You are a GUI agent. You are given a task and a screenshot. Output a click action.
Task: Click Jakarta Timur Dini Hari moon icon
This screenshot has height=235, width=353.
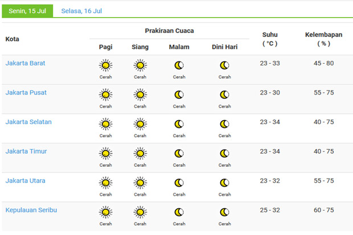pyautogui.click(x=225, y=154)
